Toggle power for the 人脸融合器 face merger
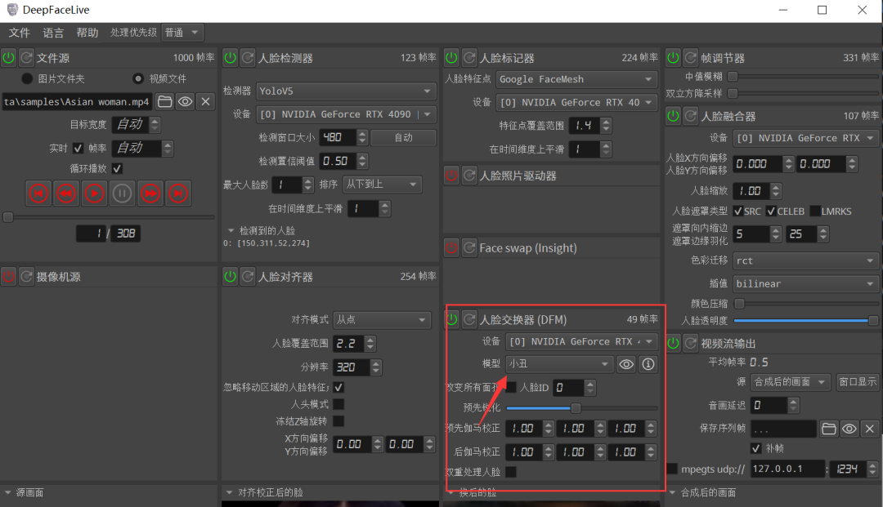 click(x=673, y=116)
